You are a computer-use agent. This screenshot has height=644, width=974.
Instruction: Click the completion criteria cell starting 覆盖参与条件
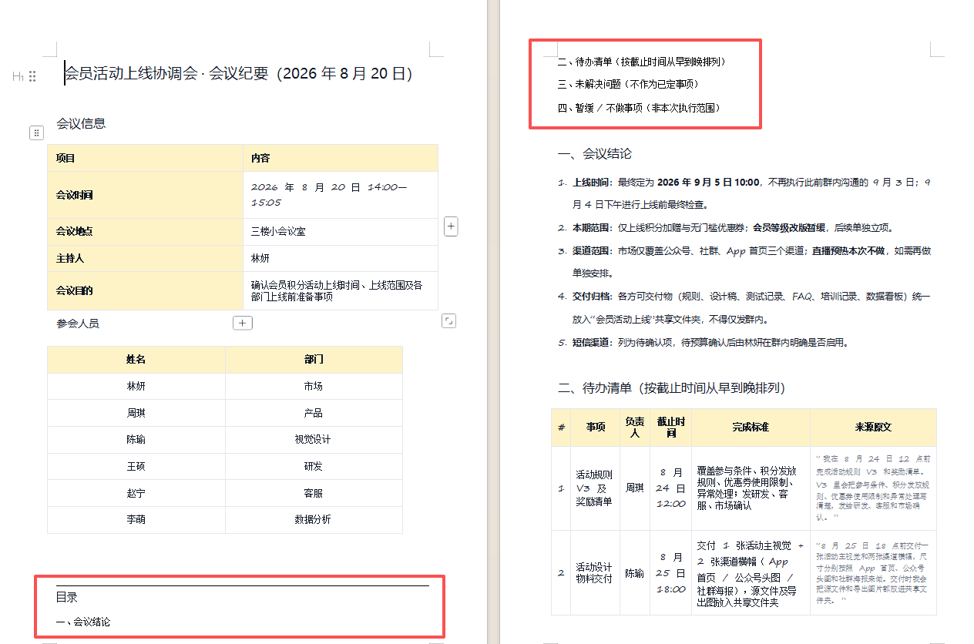(751, 488)
